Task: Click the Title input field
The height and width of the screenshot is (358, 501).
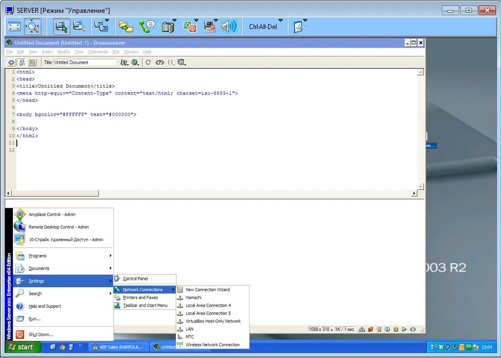Action: 85,63
